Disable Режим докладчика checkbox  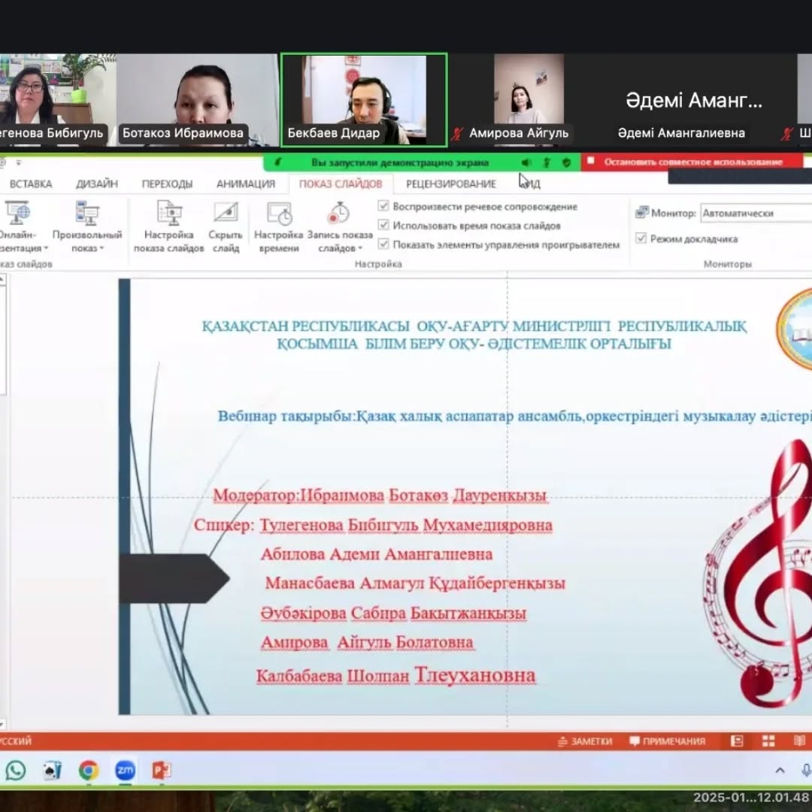[x=641, y=238]
